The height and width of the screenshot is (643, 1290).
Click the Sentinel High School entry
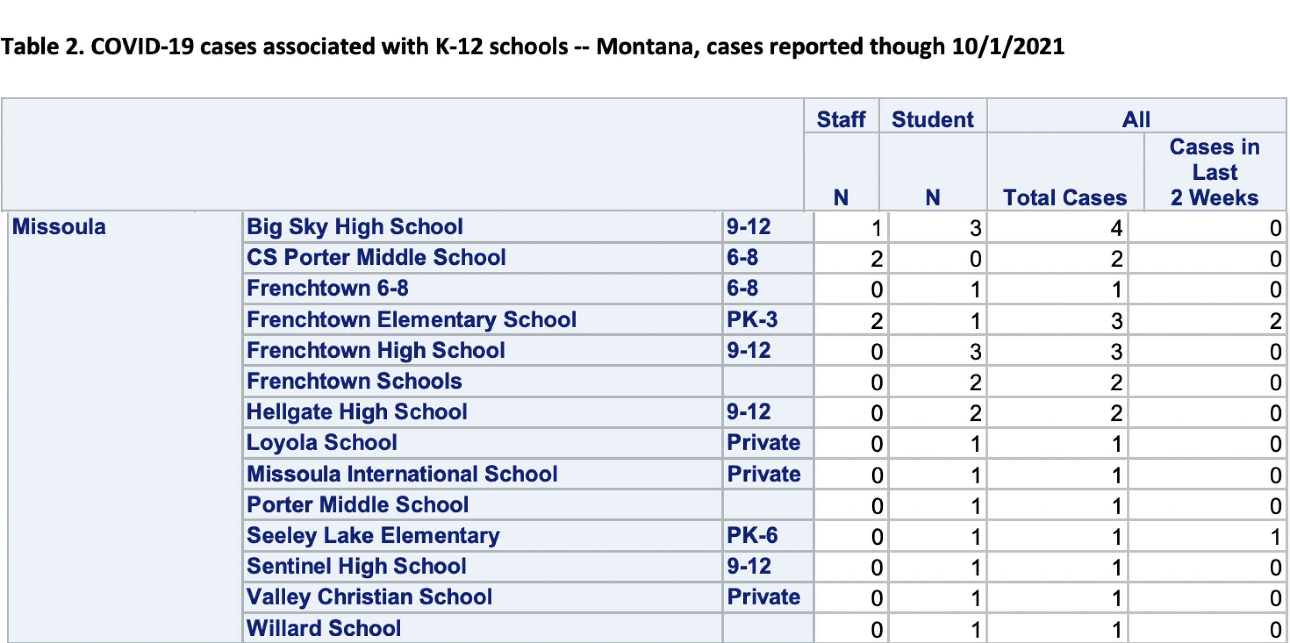pyautogui.click(x=356, y=566)
